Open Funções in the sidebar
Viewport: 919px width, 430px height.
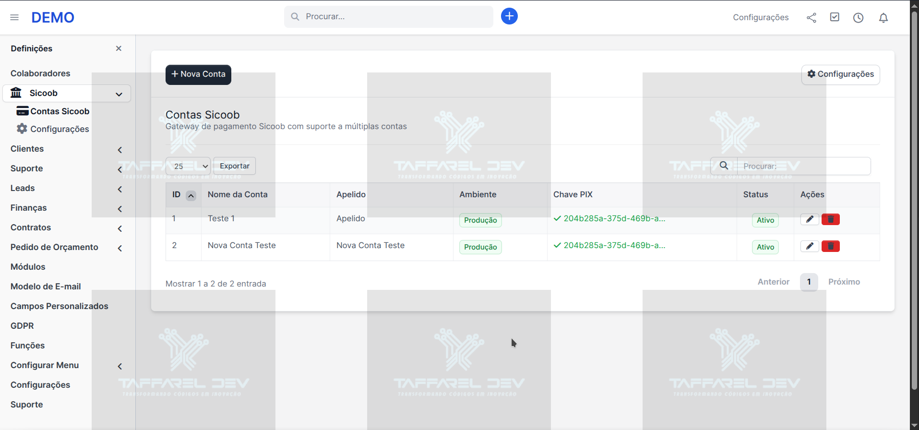pos(27,346)
